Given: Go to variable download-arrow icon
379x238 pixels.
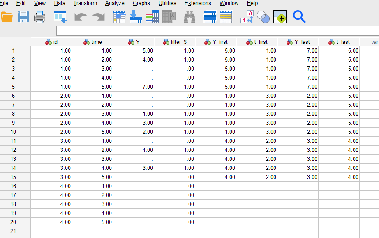Looking at the screenshot, I should [x=136, y=17].
